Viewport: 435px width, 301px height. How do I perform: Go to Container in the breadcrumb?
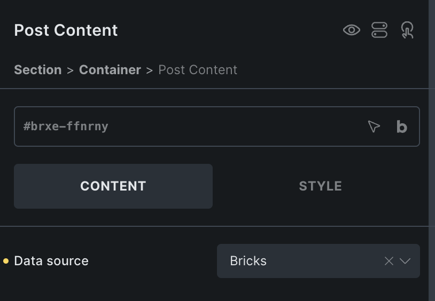(110, 69)
